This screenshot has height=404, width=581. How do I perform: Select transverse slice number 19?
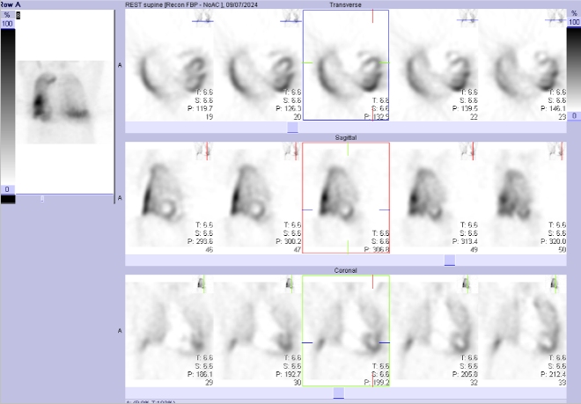point(170,65)
